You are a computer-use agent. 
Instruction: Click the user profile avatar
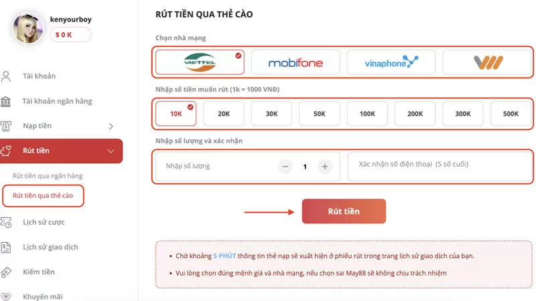(x=29, y=28)
